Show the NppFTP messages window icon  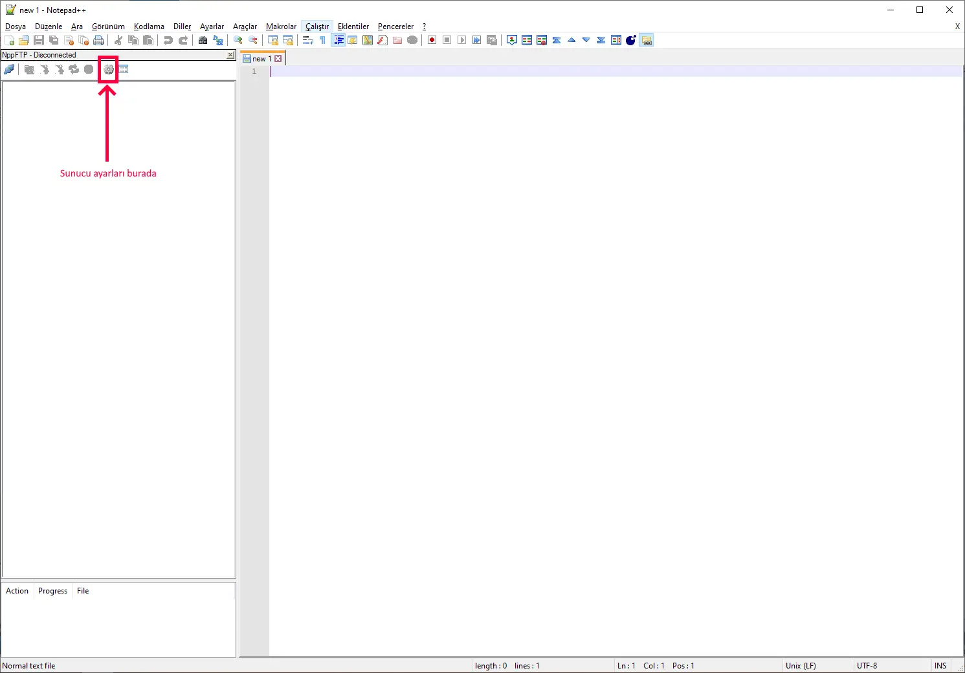(x=123, y=69)
